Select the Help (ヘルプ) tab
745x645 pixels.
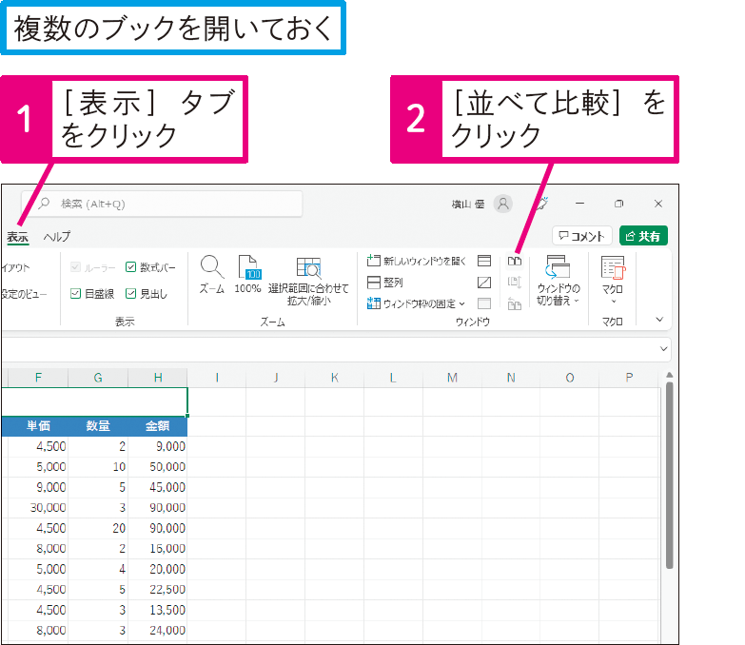[x=57, y=237]
